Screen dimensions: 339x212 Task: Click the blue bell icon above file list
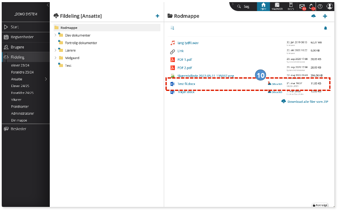click(325, 28)
